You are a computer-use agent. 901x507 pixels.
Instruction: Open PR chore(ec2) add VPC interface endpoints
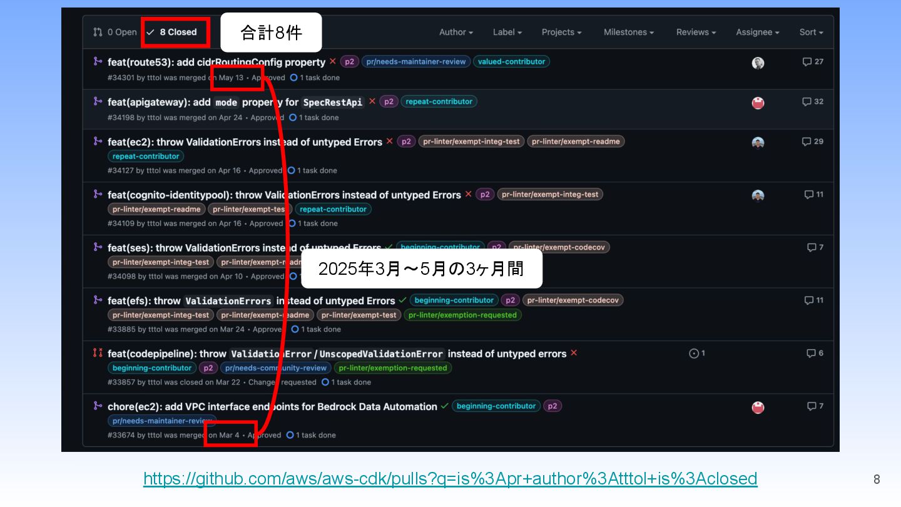(x=272, y=406)
